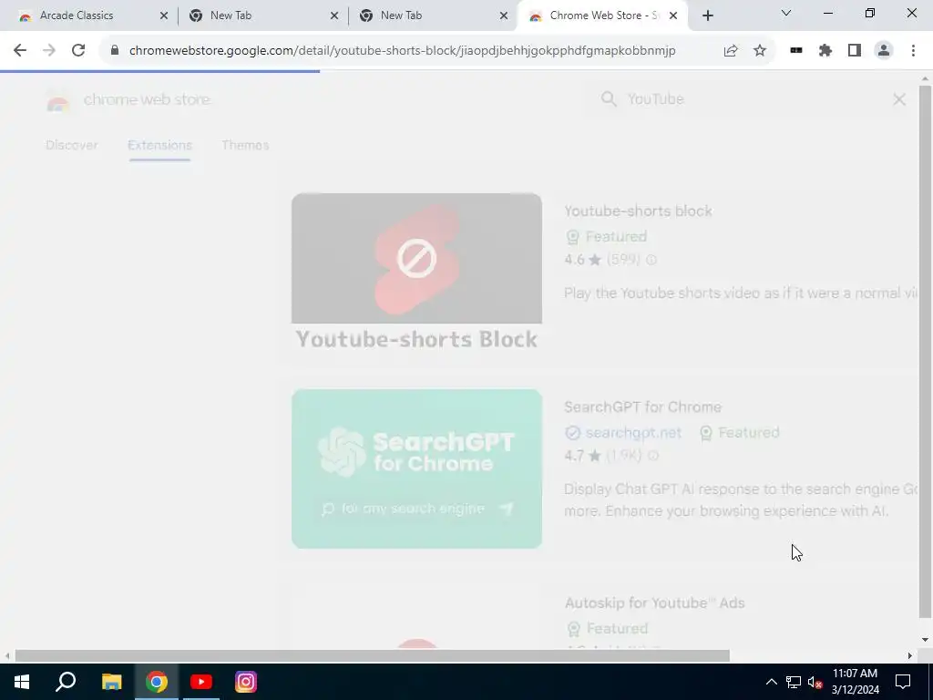Click the browser forward arrow
This screenshot has height=700, width=933.
click(x=49, y=51)
